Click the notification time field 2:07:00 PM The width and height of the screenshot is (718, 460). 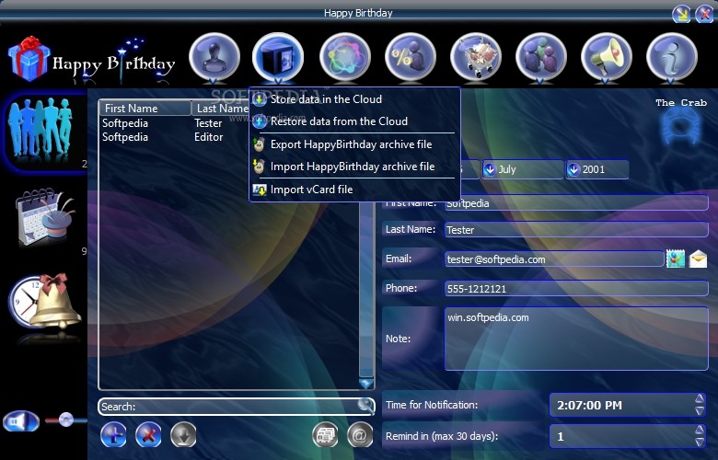(x=622, y=405)
